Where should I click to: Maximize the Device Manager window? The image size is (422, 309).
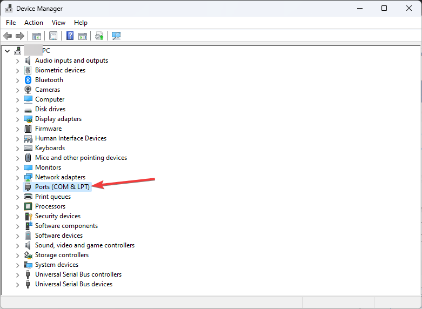click(x=384, y=8)
